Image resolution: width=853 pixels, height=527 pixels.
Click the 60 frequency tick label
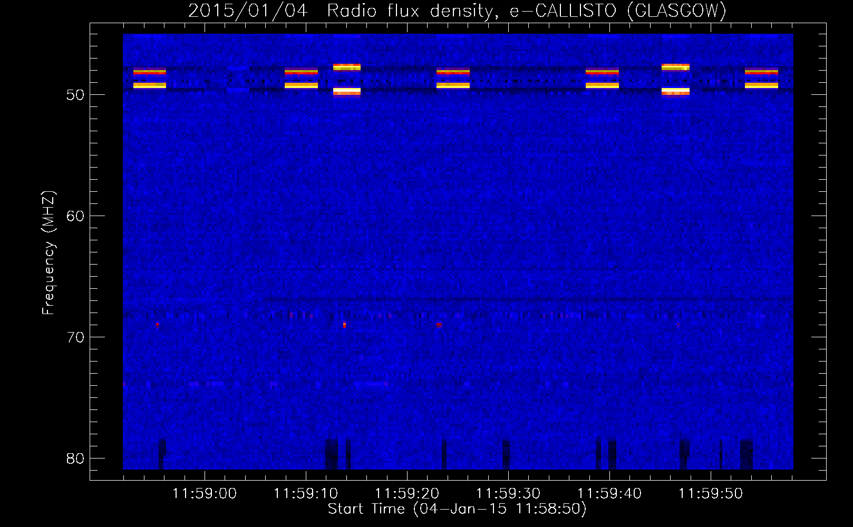(75, 216)
